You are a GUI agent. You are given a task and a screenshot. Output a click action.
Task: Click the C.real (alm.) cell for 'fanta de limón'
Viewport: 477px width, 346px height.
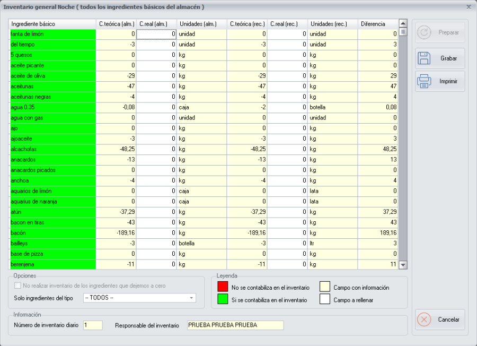coord(157,34)
